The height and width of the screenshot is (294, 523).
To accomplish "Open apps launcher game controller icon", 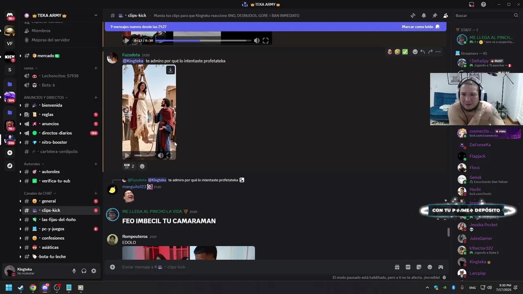I will [440, 267].
